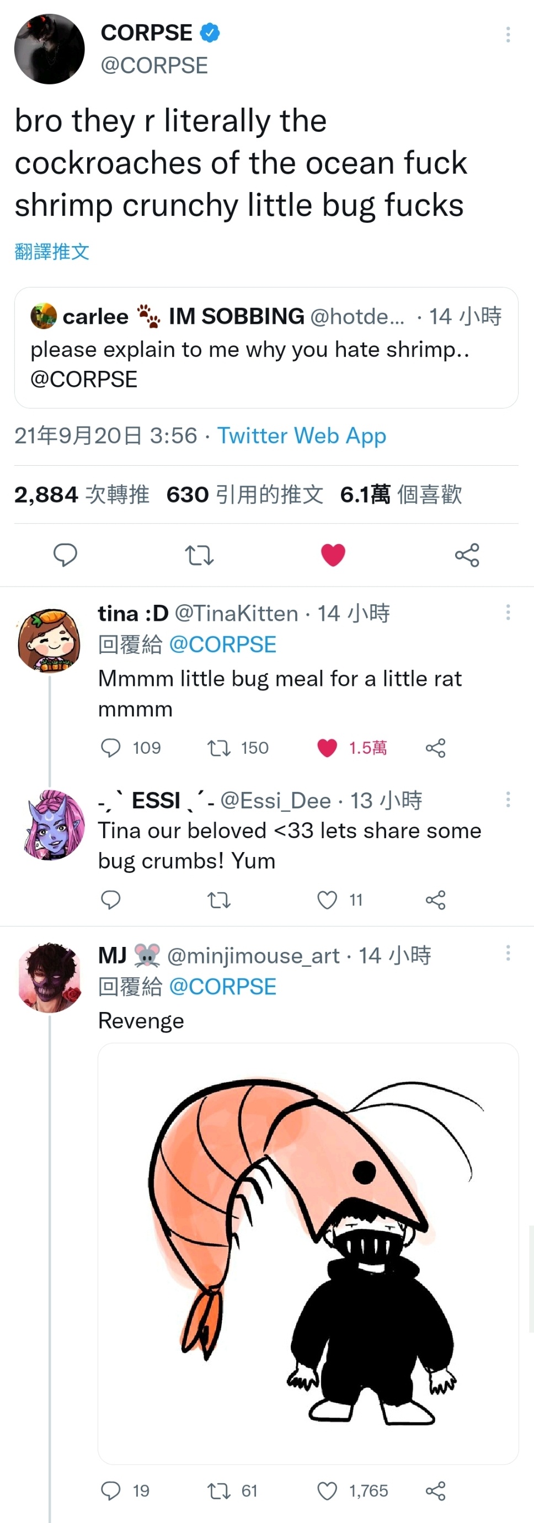The image size is (534, 1523).
Task: Like MJ's Revenge tweet with 1,765 likes
Action: (353, 1490)
